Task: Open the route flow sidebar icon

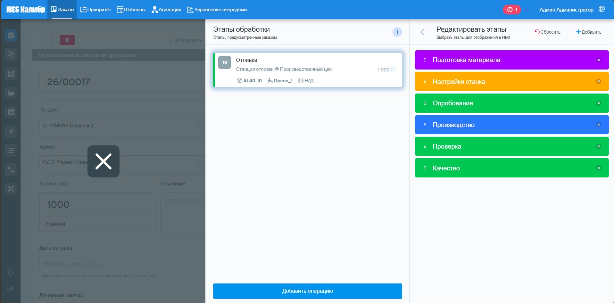Action: coord(11,169)
